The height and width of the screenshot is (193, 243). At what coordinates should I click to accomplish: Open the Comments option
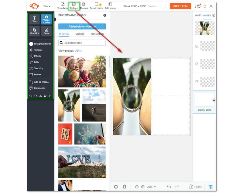37,88
